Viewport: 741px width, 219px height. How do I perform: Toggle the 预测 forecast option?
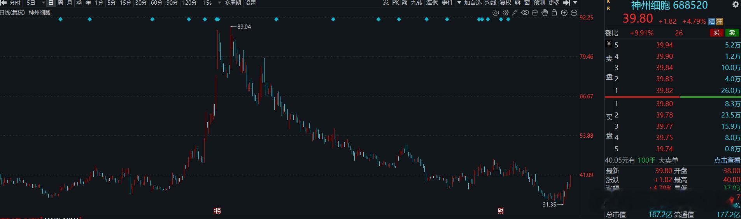[539, 3]
